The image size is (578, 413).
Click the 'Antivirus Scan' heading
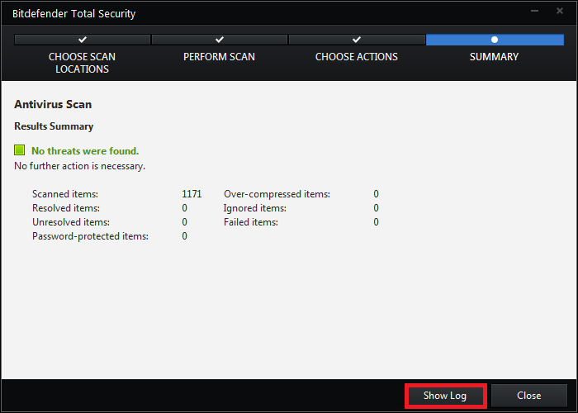(x=53, y=104)
